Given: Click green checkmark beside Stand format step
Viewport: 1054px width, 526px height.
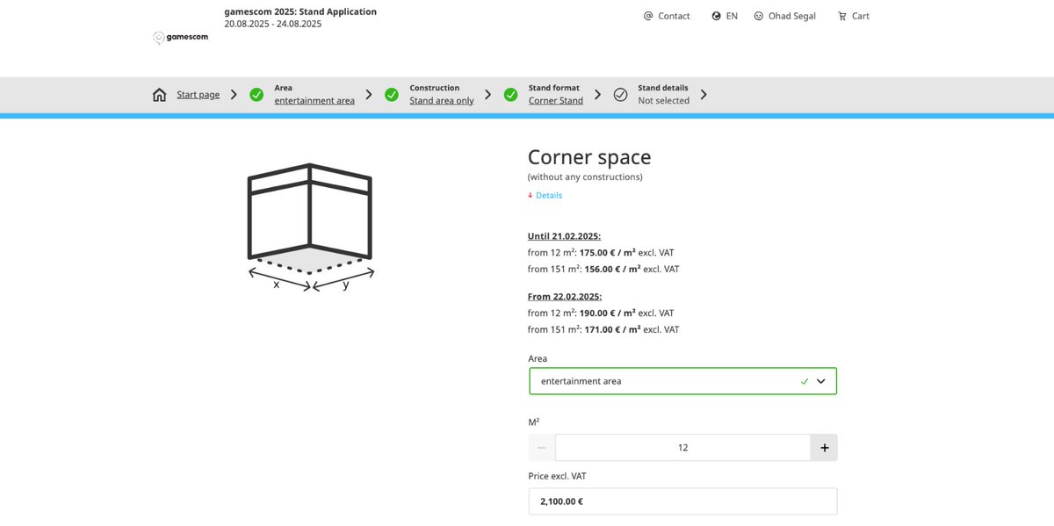Looking at the screenshot, I should click(x=510, y=95).
